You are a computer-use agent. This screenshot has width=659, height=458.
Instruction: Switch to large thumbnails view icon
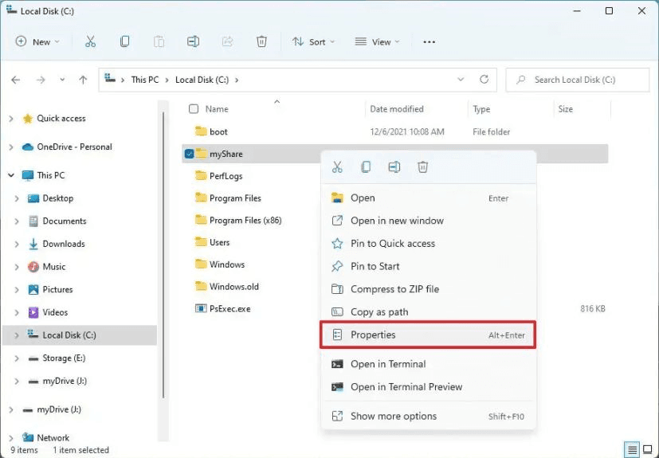[x=646, y=450]
